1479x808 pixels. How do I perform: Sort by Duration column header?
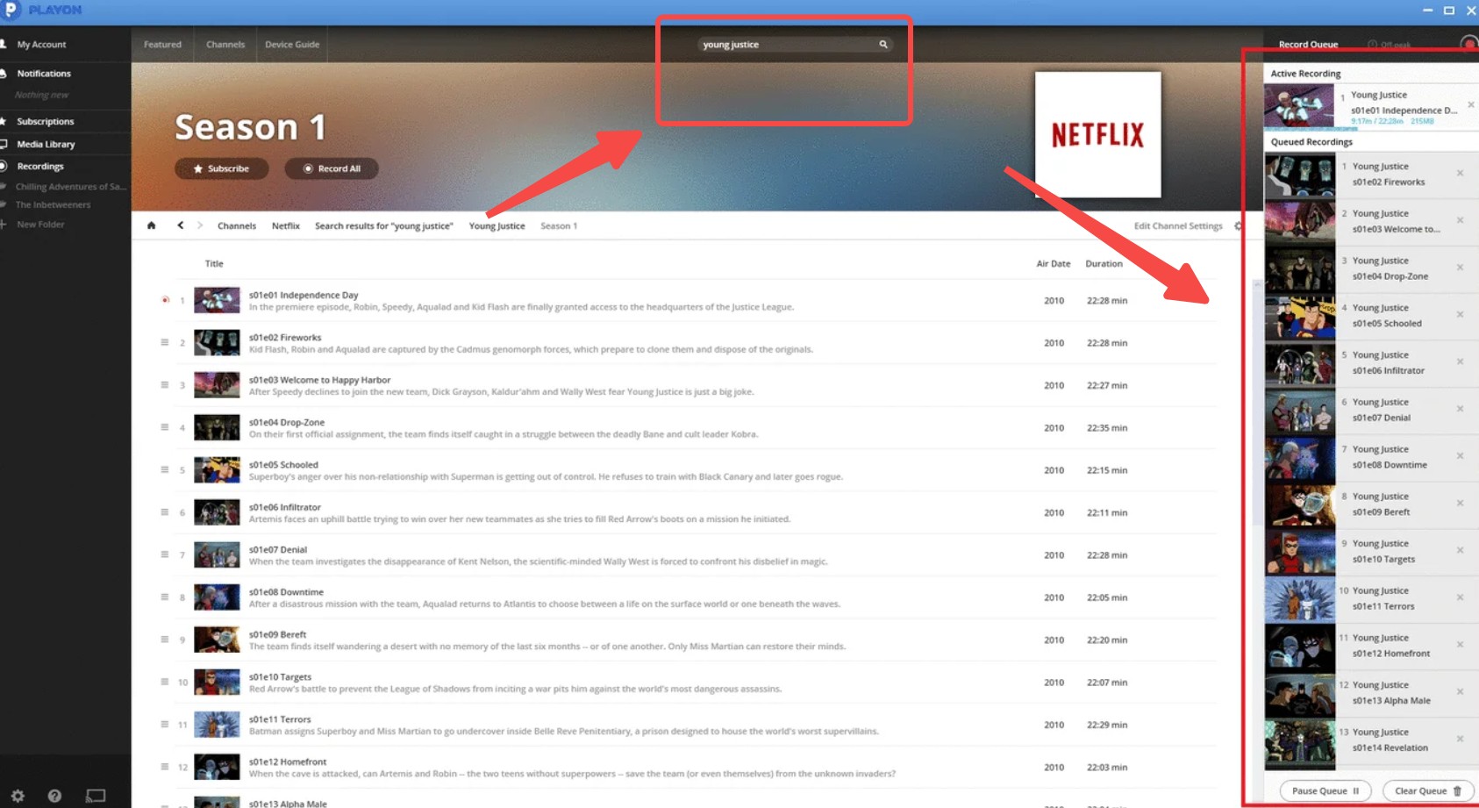click(x=1104, y=263)
